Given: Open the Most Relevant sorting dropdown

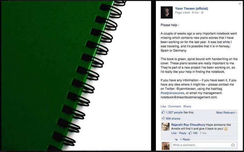Looking at the screenshot, I should tap(227, 113).
